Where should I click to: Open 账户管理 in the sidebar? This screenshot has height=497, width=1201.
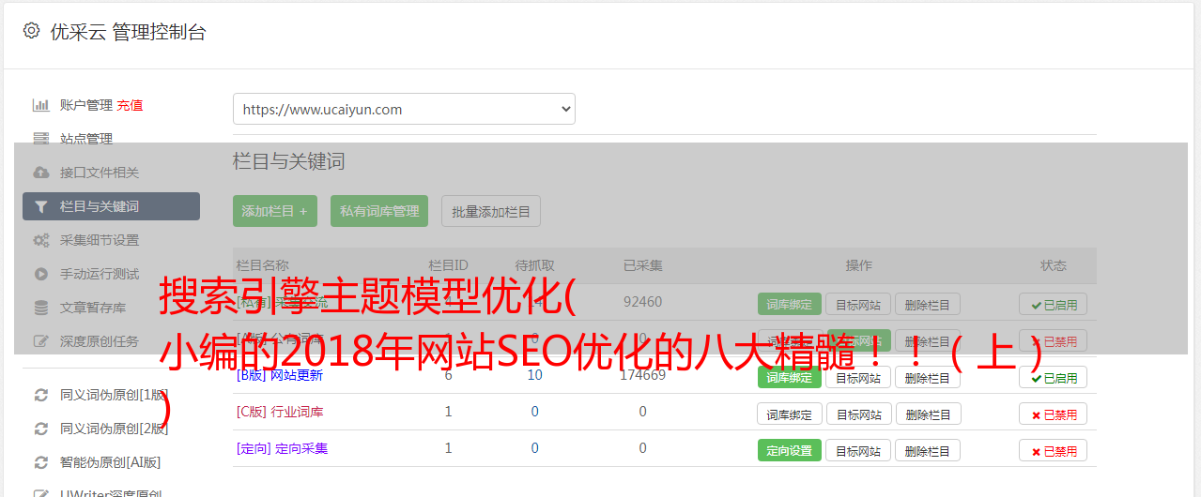pos(86,105)
